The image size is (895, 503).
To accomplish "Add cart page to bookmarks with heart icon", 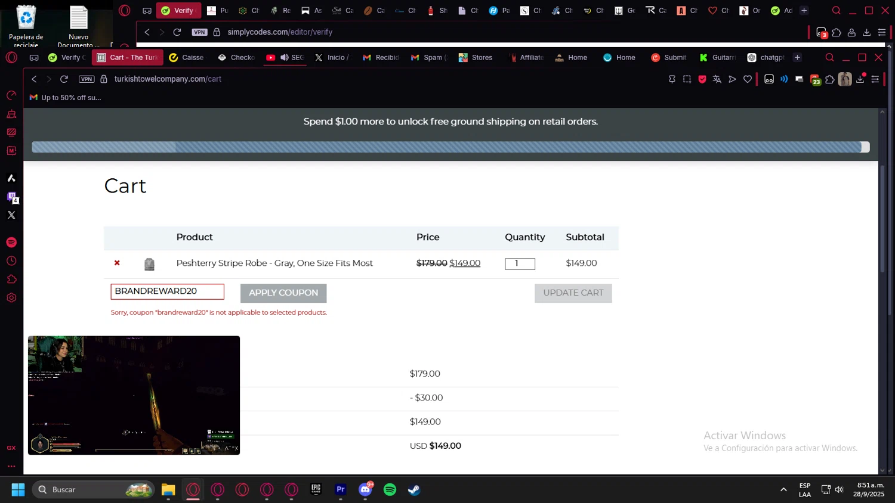I will [748, 79].
